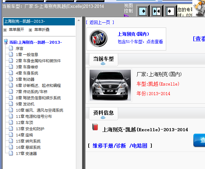Image resolution: width=205 pixels, height=169 pixels.
Task: Open 13章 安全和防护
Action: (x=30, y=129)
